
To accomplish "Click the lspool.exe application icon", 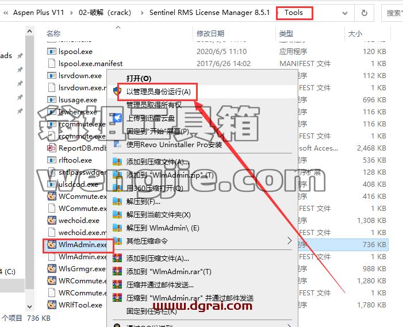I will point(52,51).
